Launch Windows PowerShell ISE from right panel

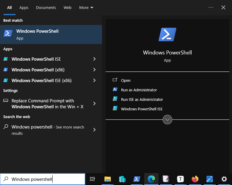142,109
